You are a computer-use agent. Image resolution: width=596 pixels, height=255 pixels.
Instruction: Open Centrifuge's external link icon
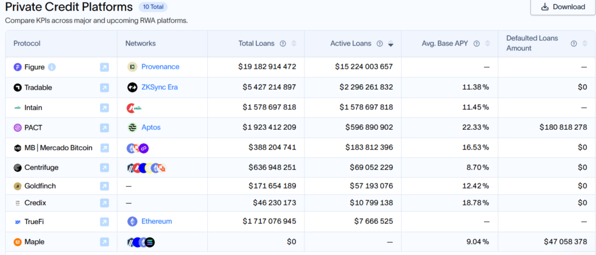coord(104,168)
